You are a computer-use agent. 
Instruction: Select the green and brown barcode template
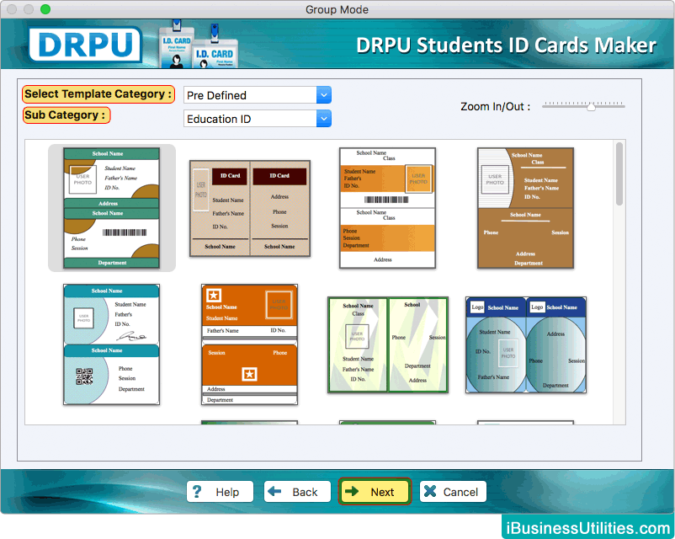111,208
